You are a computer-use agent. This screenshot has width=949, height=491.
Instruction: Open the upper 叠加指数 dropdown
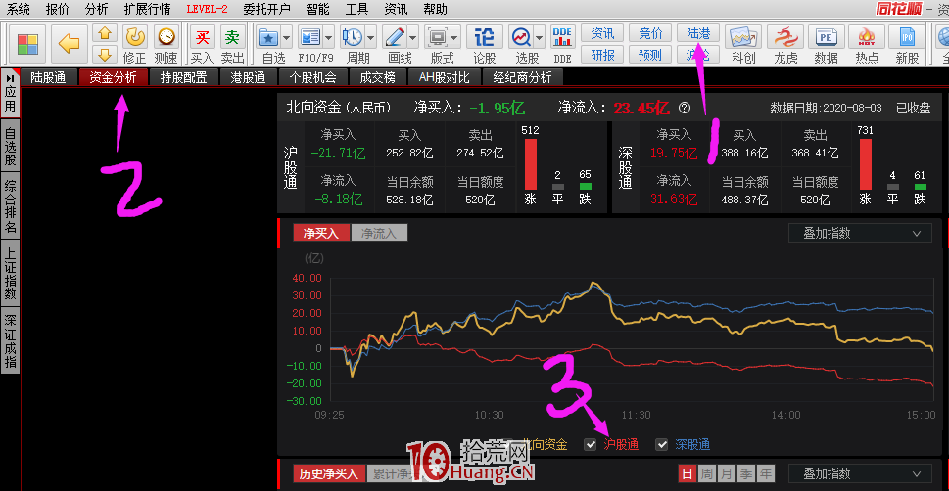860,234
